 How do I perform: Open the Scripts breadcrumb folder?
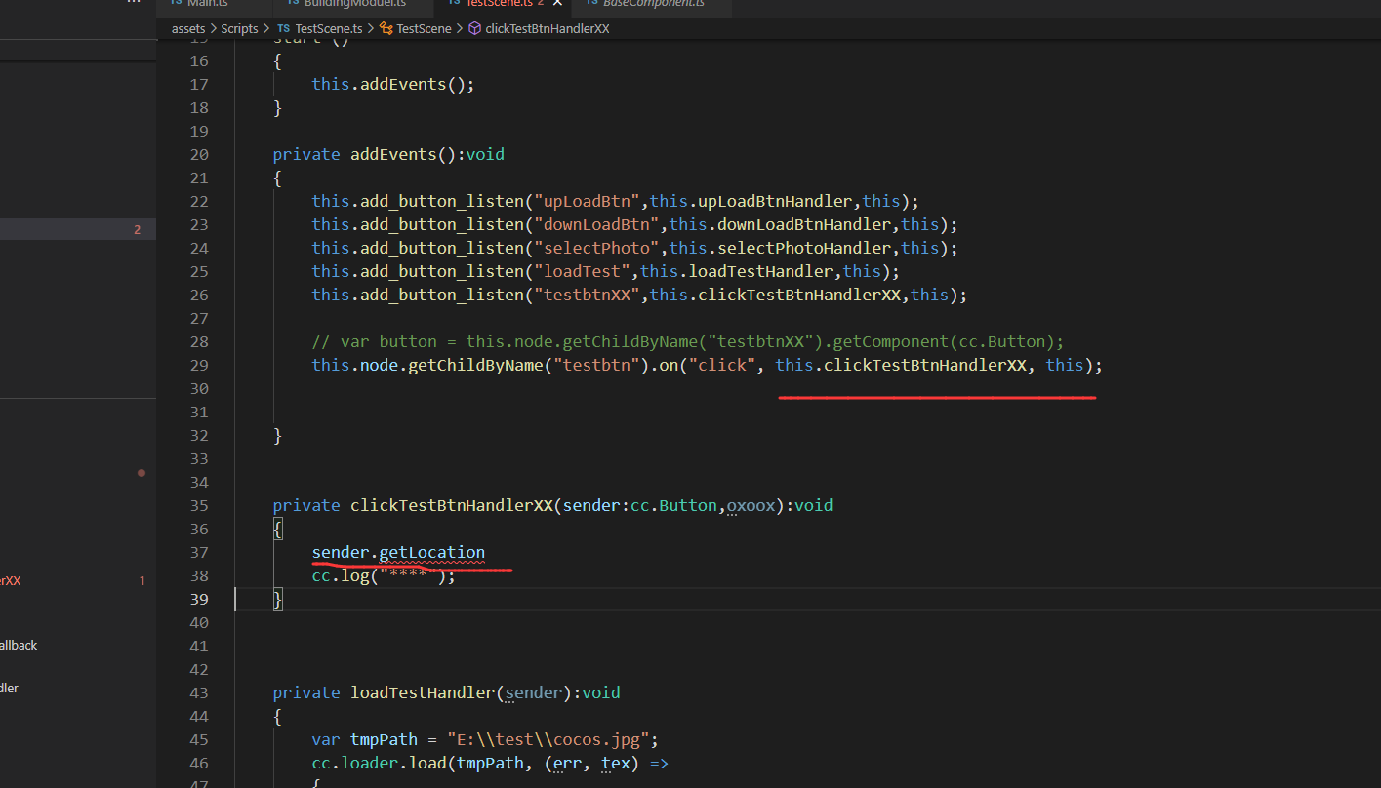239,28
